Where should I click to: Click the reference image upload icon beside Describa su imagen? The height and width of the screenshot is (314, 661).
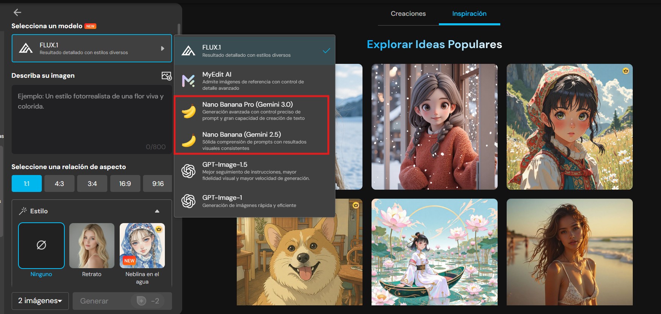click(166, 76)
